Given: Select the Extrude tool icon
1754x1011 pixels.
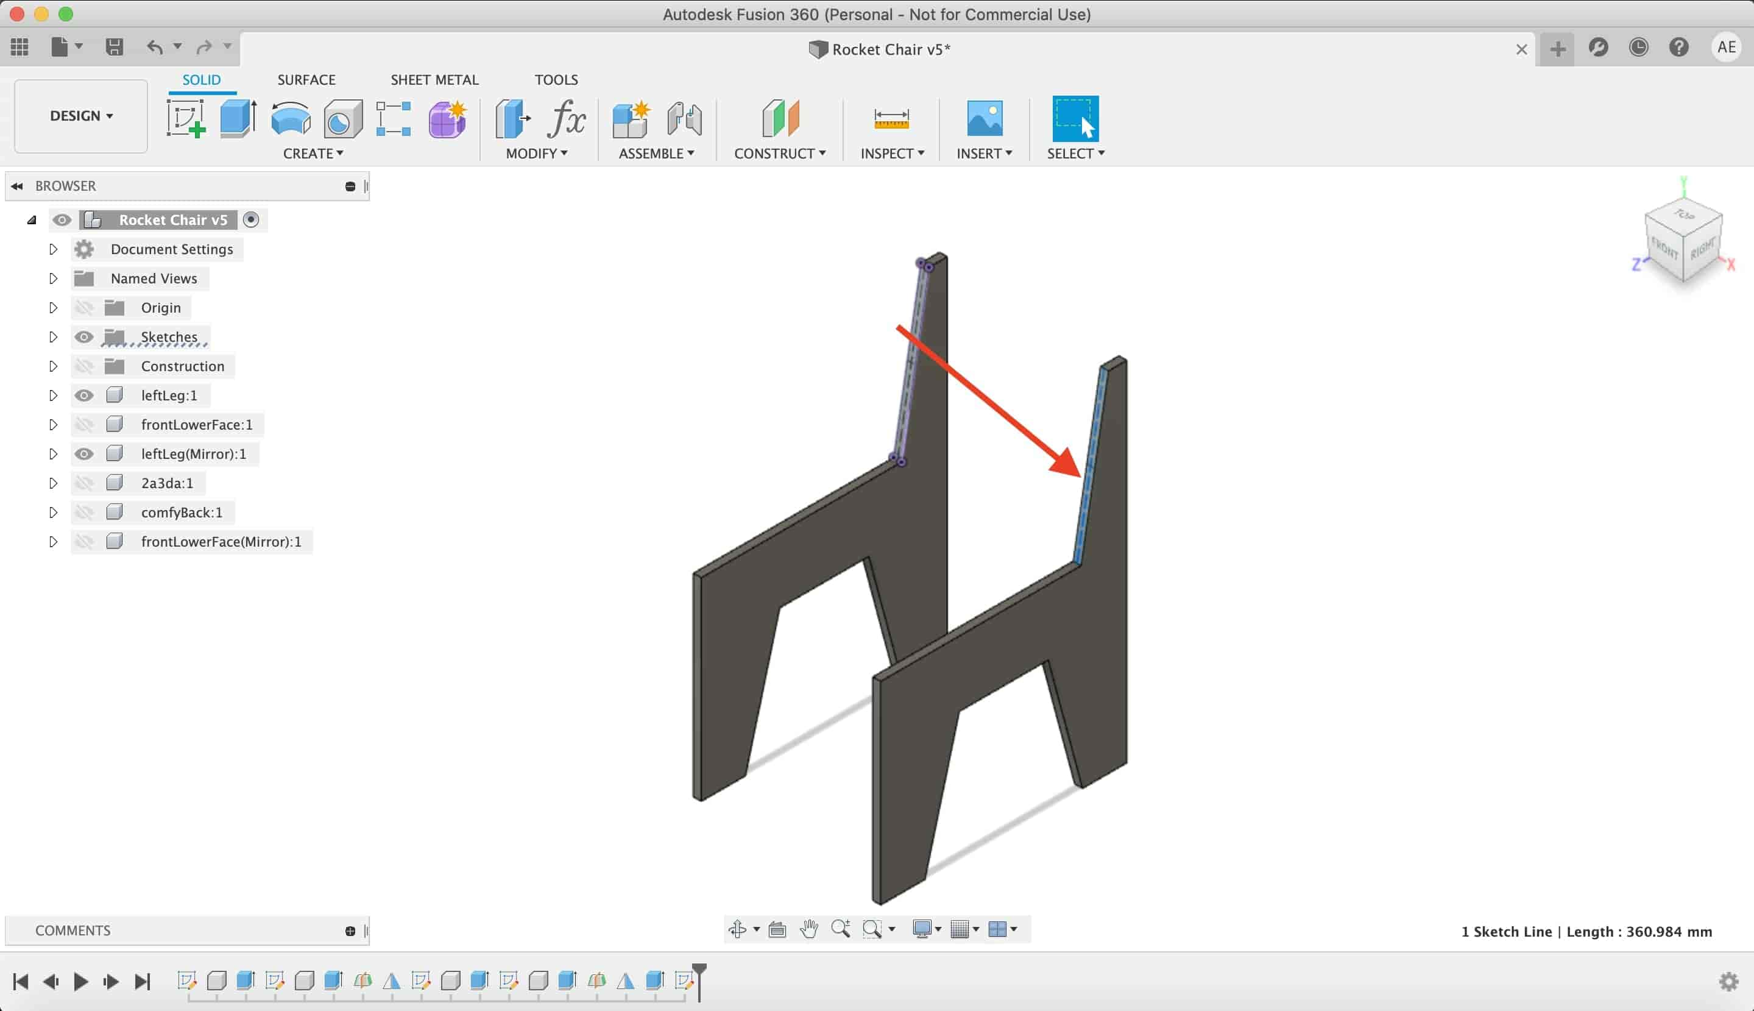Looking at the screenshot, I should (238, 119).
